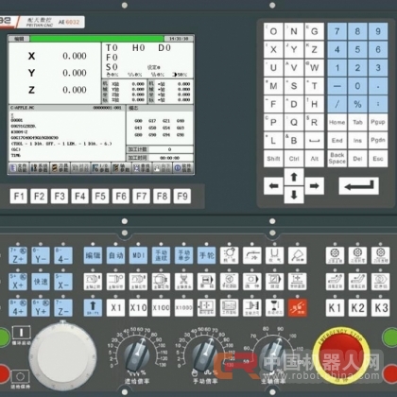
Task: Select the X10 increment key
Action: tap(138, 307)
